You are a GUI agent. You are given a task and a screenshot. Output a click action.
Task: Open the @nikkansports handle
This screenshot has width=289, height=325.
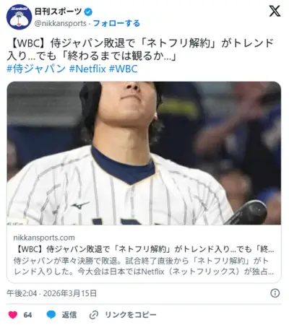coord(60,23)
